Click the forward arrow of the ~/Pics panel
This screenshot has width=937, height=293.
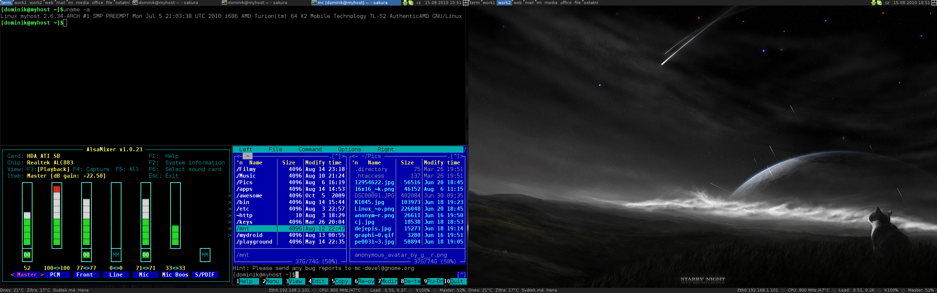click(x=462, y=156)
